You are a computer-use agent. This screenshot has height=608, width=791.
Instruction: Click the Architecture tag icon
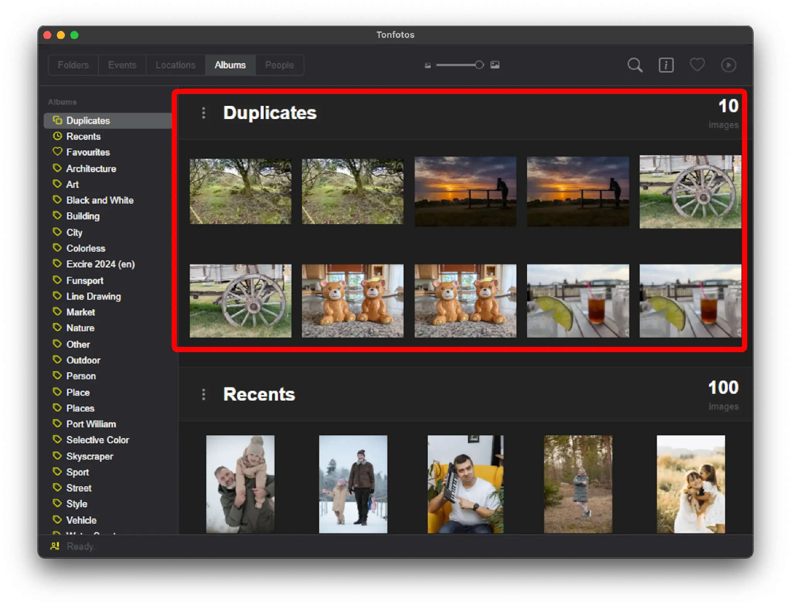tap(57, 168)
